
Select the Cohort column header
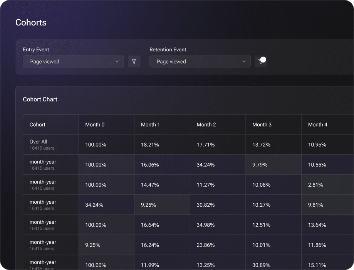(x=38, y=125)
